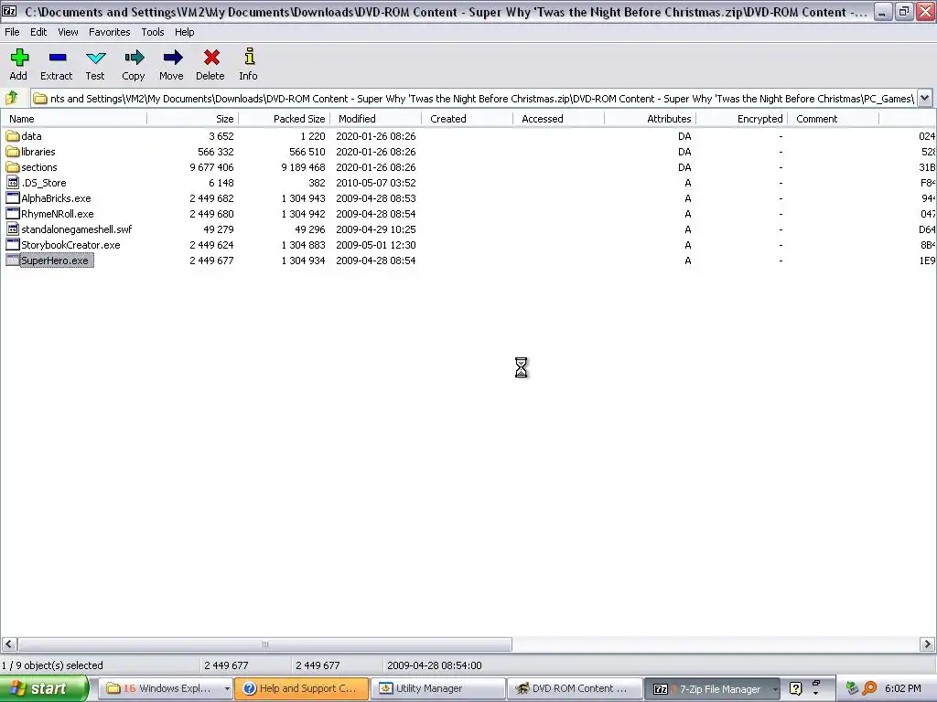This screenshot has height=702, width=937.
Task: Select the standalonegameshell.swf file icon
Action: pos(13,229)
